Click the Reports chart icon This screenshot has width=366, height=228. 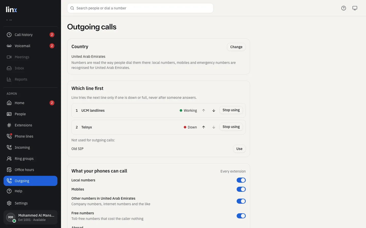[9, 79]
